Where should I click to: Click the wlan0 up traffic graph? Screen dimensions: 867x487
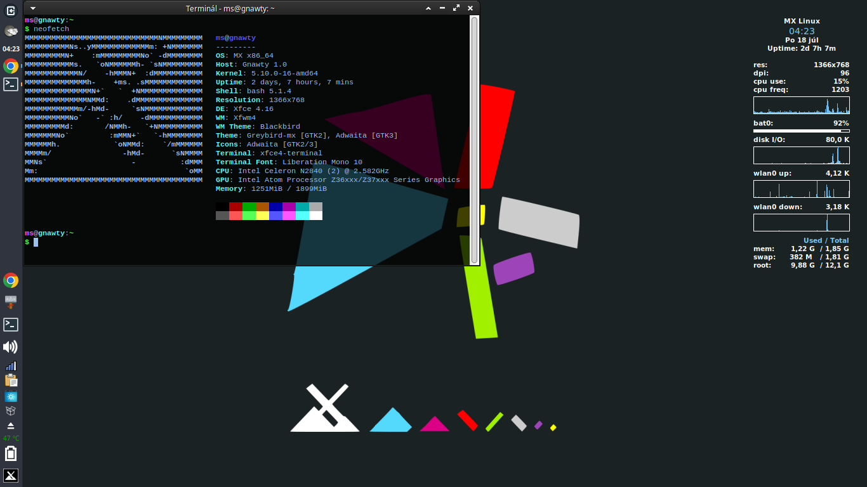802,189
